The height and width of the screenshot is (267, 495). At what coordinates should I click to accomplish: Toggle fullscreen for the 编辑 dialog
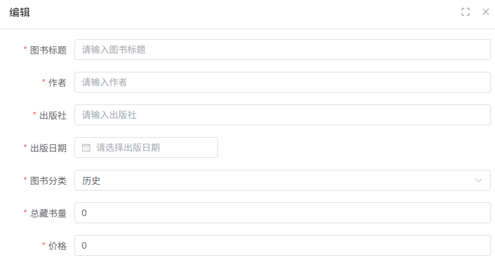[466, 12]
